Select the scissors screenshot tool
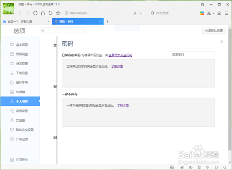The height and width of the screenshot is (170, 232). click(x=209, y=13)
